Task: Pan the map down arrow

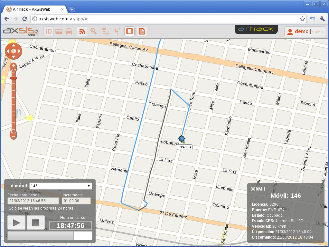Action: (14, 57)
